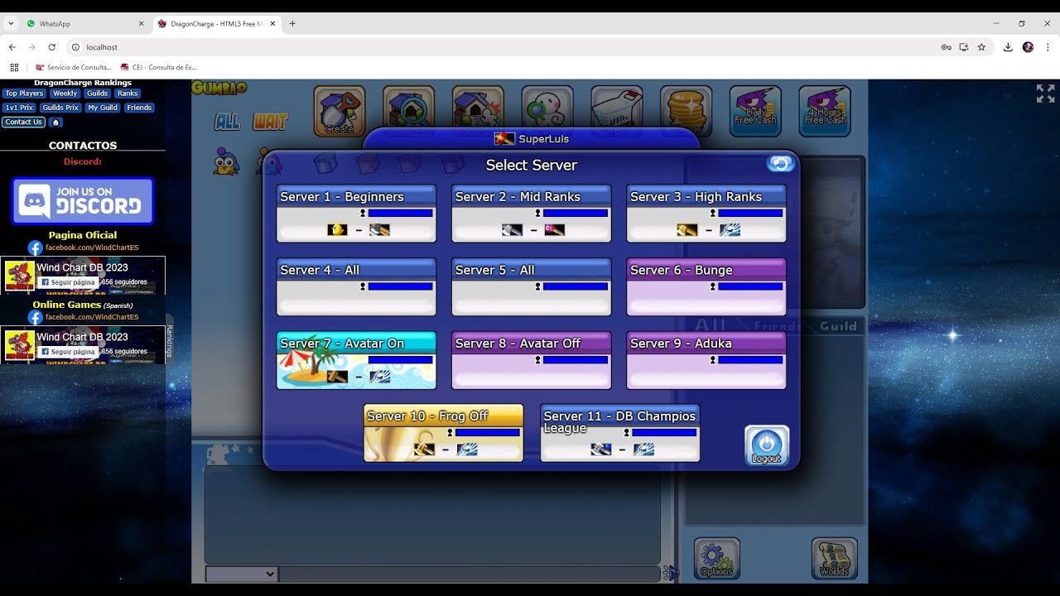Click the Logout power icon
The image size is (1060, 596).
[x=767, y=445]
